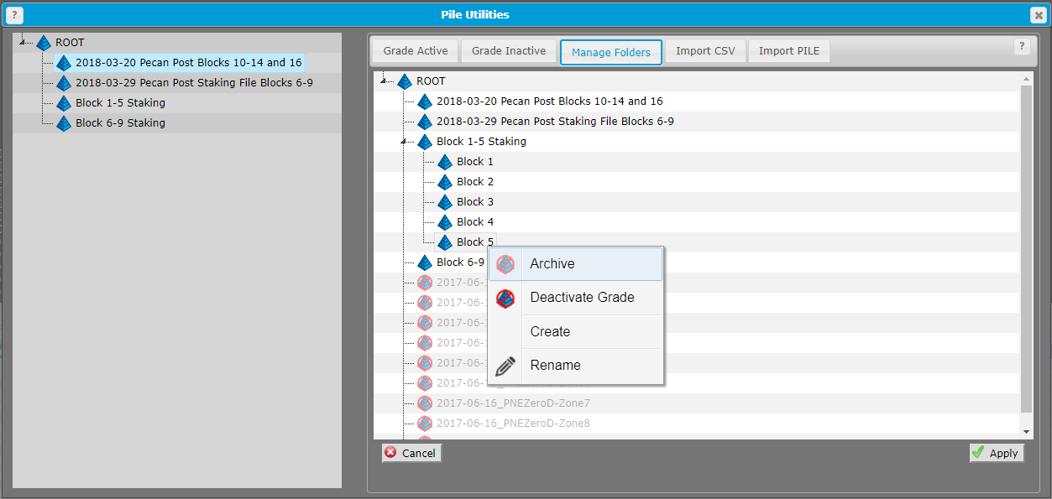Click the grayed pile icon beside 2017-06-16_PNEZeroD-Zone7
Viewport: 1052px width, 499px height.
click(424, 403)
